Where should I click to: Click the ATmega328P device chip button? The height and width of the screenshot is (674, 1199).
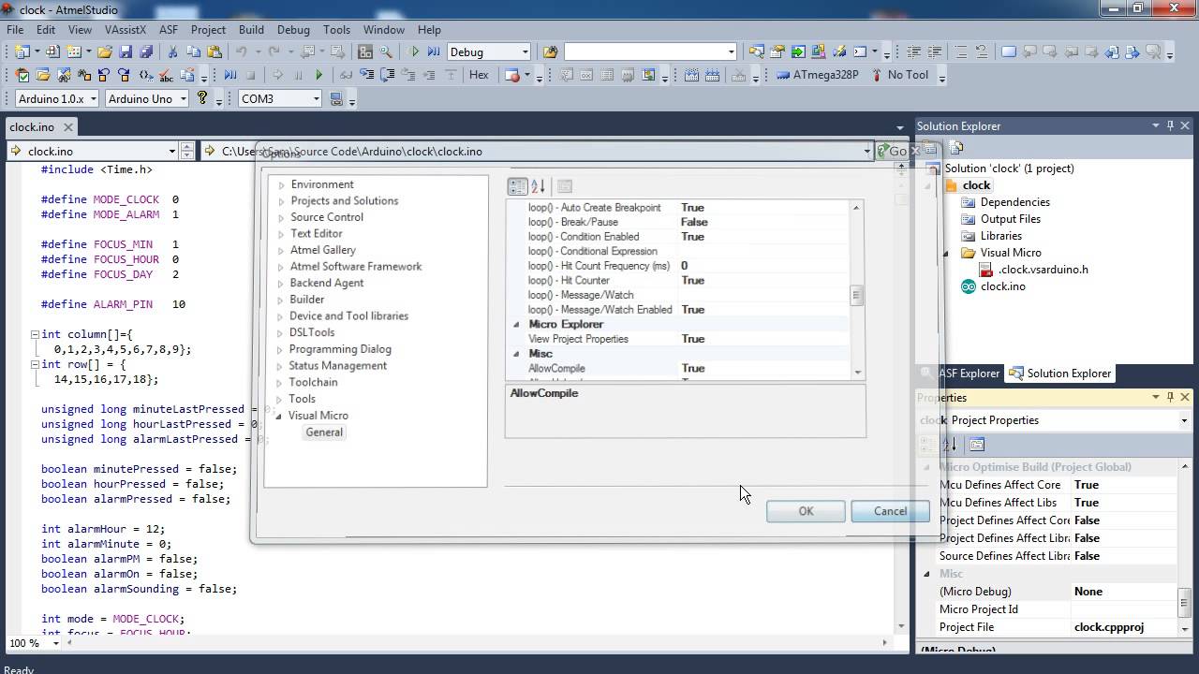[x=817, y=75]
